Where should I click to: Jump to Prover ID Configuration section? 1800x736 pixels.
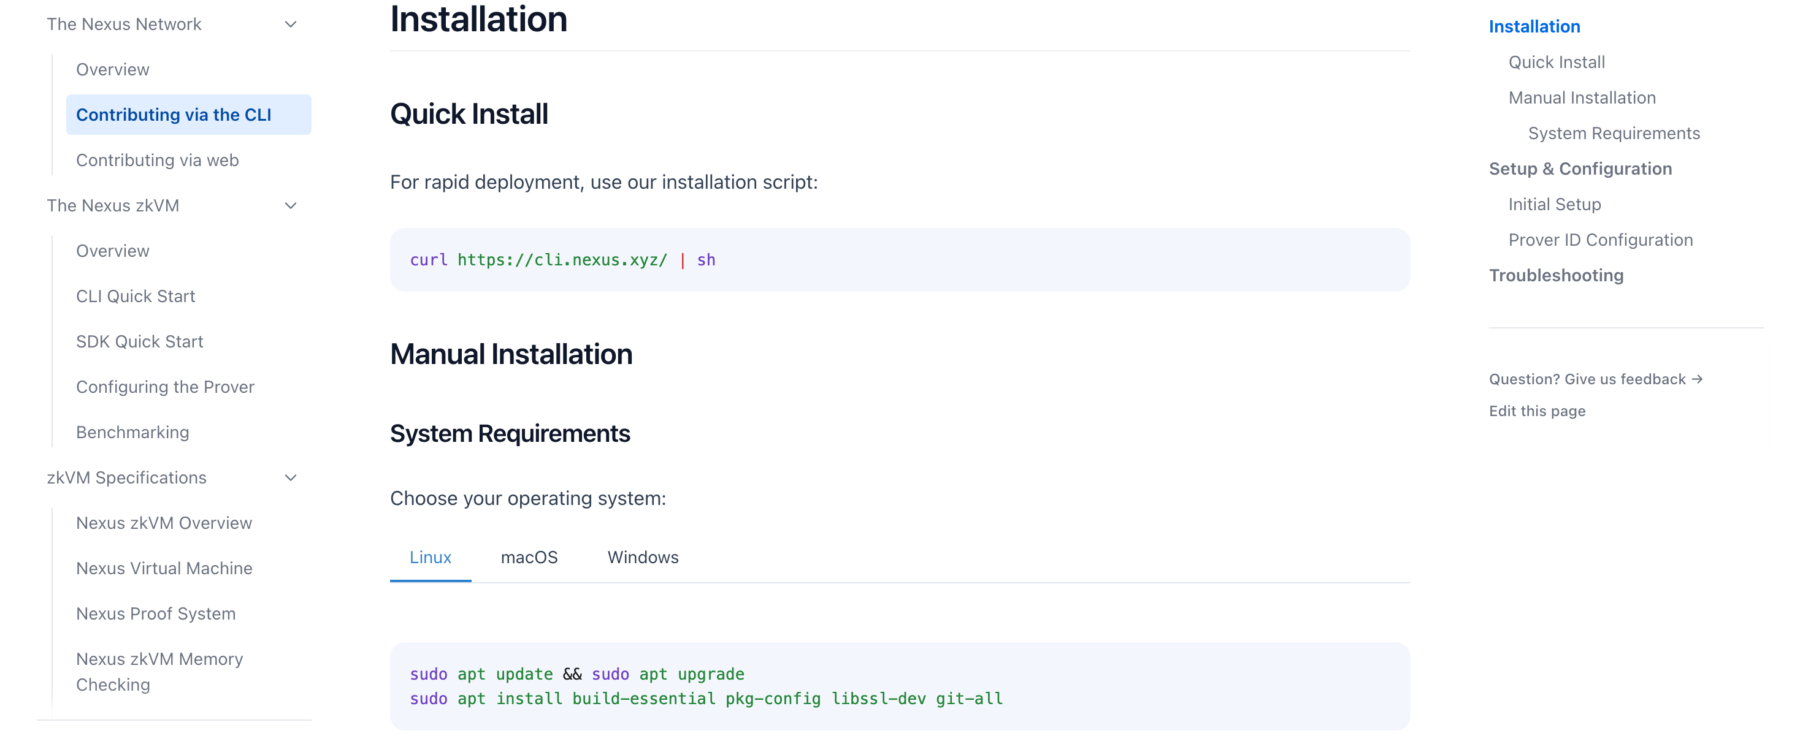[x=1600, y=240]
